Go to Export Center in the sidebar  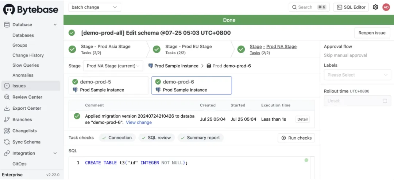27,108
